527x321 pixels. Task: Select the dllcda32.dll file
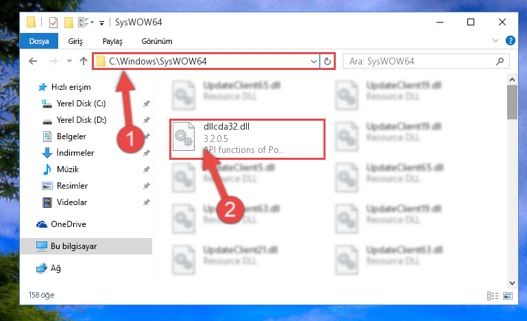pyautogui.click(x=247, y=139)
